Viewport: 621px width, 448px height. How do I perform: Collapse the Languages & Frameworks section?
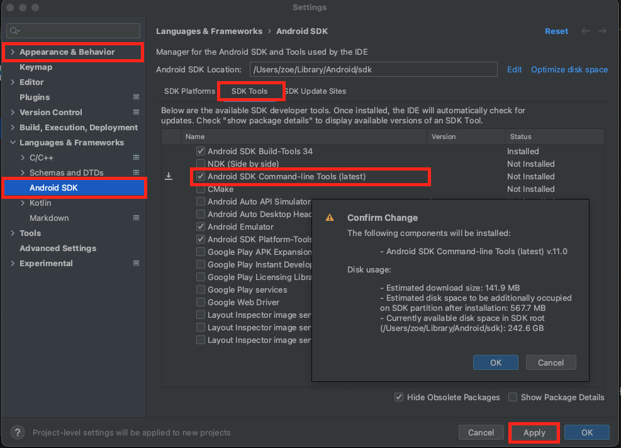[13, 143]
